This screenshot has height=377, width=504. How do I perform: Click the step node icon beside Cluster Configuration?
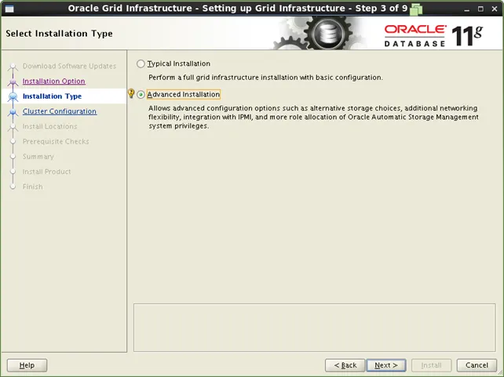(x=13, y=112)
